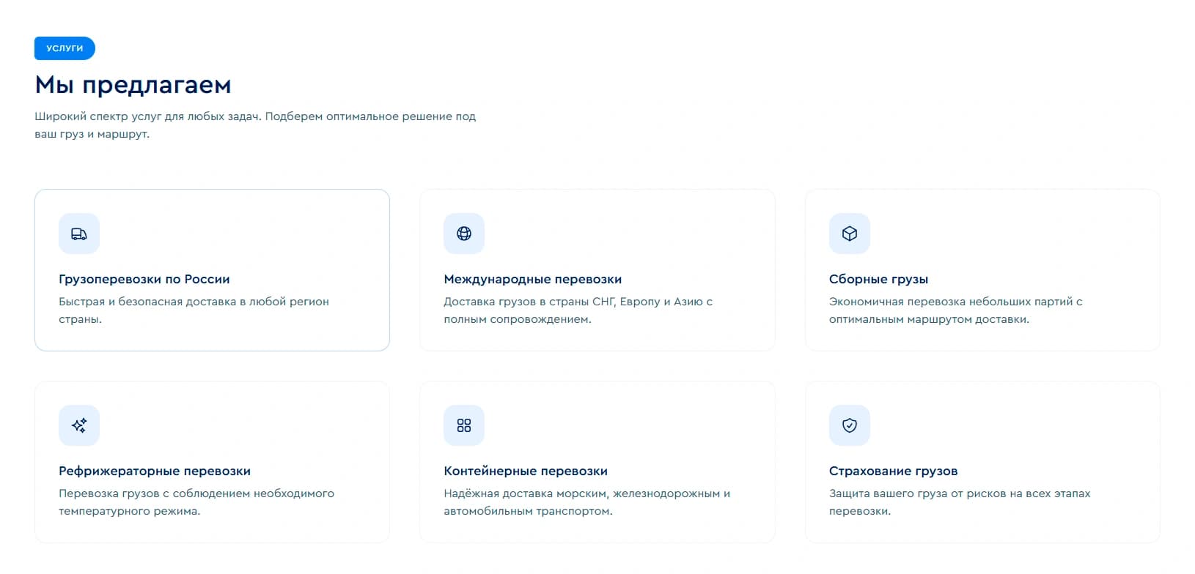The height and width of the screenshot is (574, 1195).
Task: Click the Мы предлагаем heading
Action: click(133, 85)
